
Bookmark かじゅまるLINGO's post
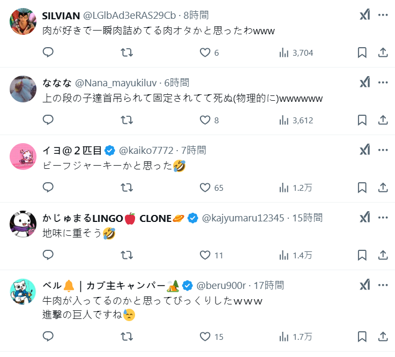(362, 255)
